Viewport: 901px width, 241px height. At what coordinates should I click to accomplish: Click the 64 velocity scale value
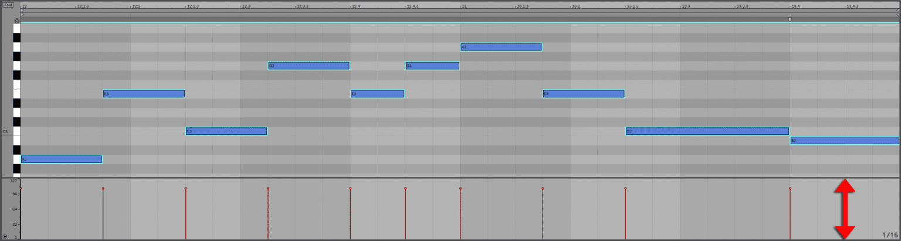15,209
